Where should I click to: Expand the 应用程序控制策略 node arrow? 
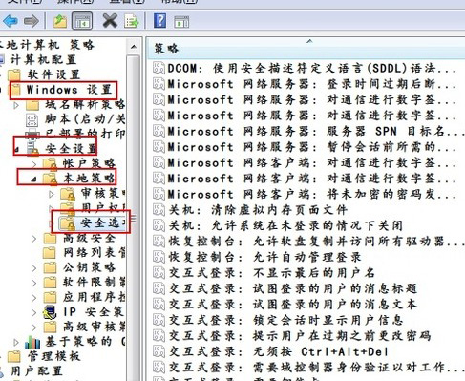point(33,298)
